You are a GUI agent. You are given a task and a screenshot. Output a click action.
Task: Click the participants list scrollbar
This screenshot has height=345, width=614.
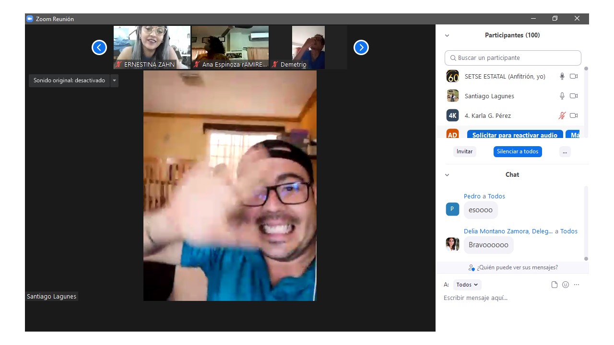pyautogui.click(x=586, y=102)
